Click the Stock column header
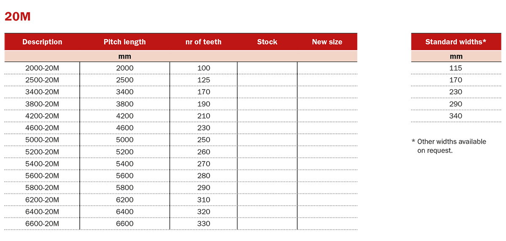 click(267, 42)
